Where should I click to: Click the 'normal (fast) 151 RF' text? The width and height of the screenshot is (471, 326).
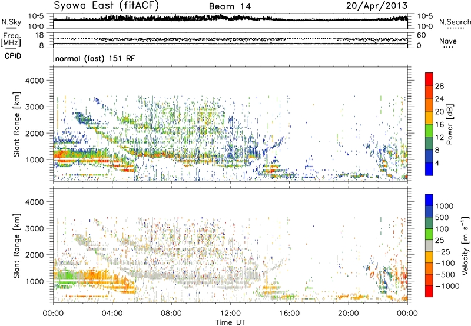point(95,58)
